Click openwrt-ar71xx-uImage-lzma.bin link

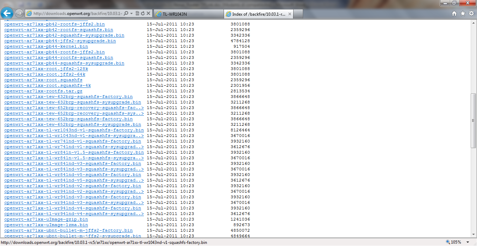46,225
